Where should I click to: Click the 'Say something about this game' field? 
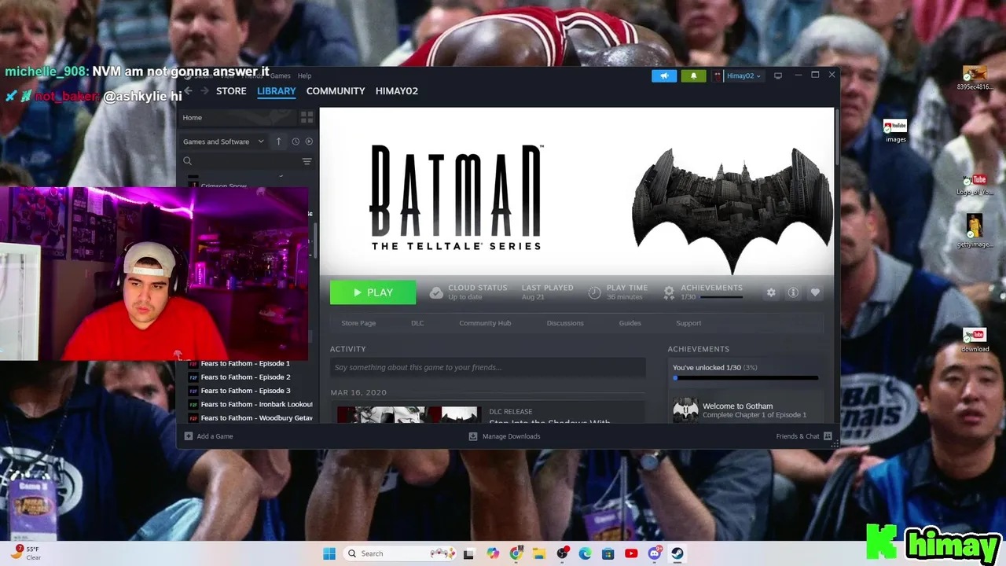(x=487, y=367)
